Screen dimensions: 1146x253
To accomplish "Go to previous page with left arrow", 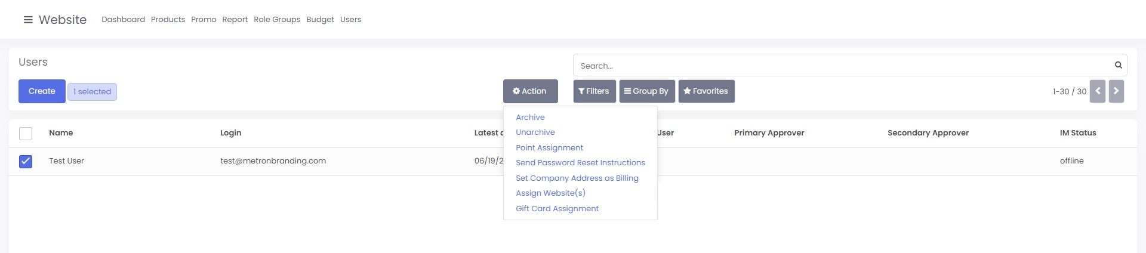I will [x=1097, y=91].
